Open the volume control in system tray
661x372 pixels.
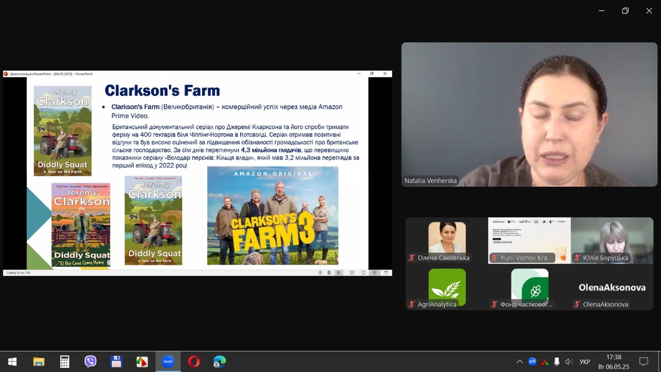pyautogui.click(x=569, y=362)
